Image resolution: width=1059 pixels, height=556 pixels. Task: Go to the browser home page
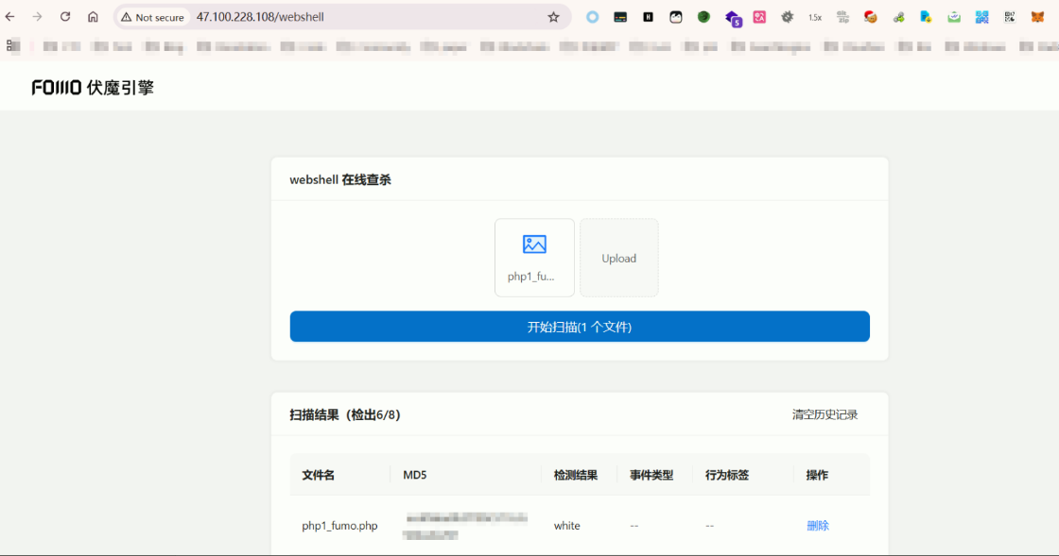point(93,17)
